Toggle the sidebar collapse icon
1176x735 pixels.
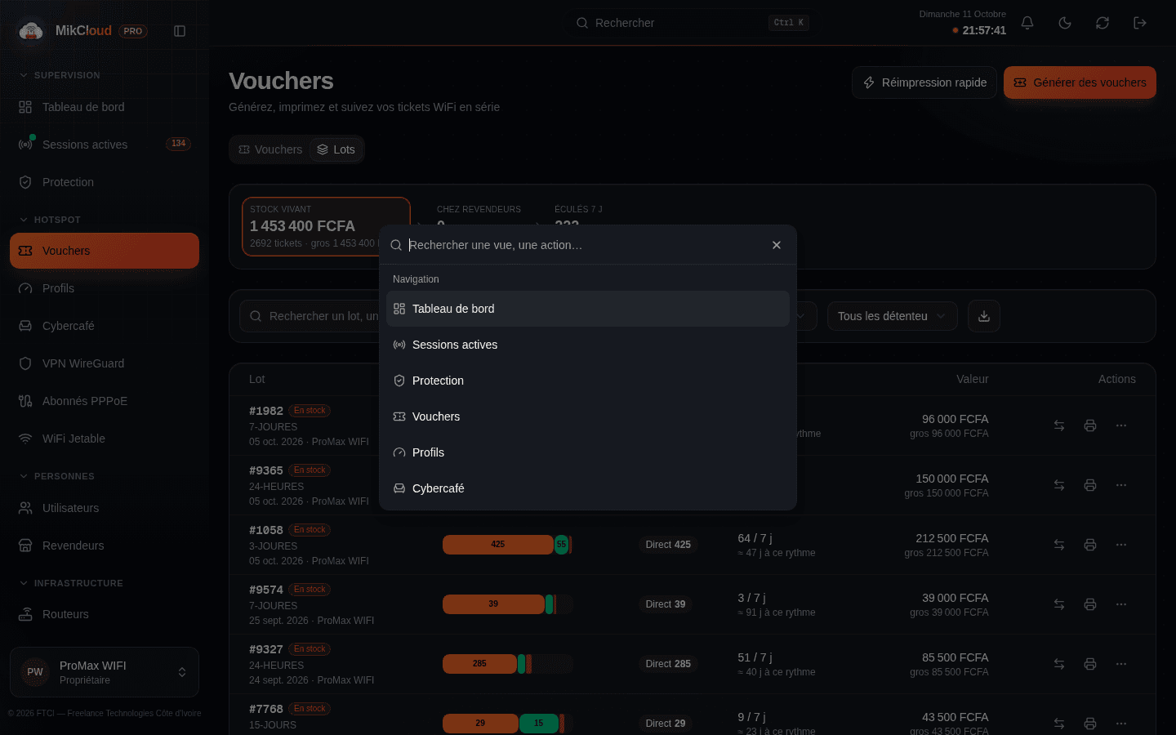pyautogui.click(x=180, y=31)
